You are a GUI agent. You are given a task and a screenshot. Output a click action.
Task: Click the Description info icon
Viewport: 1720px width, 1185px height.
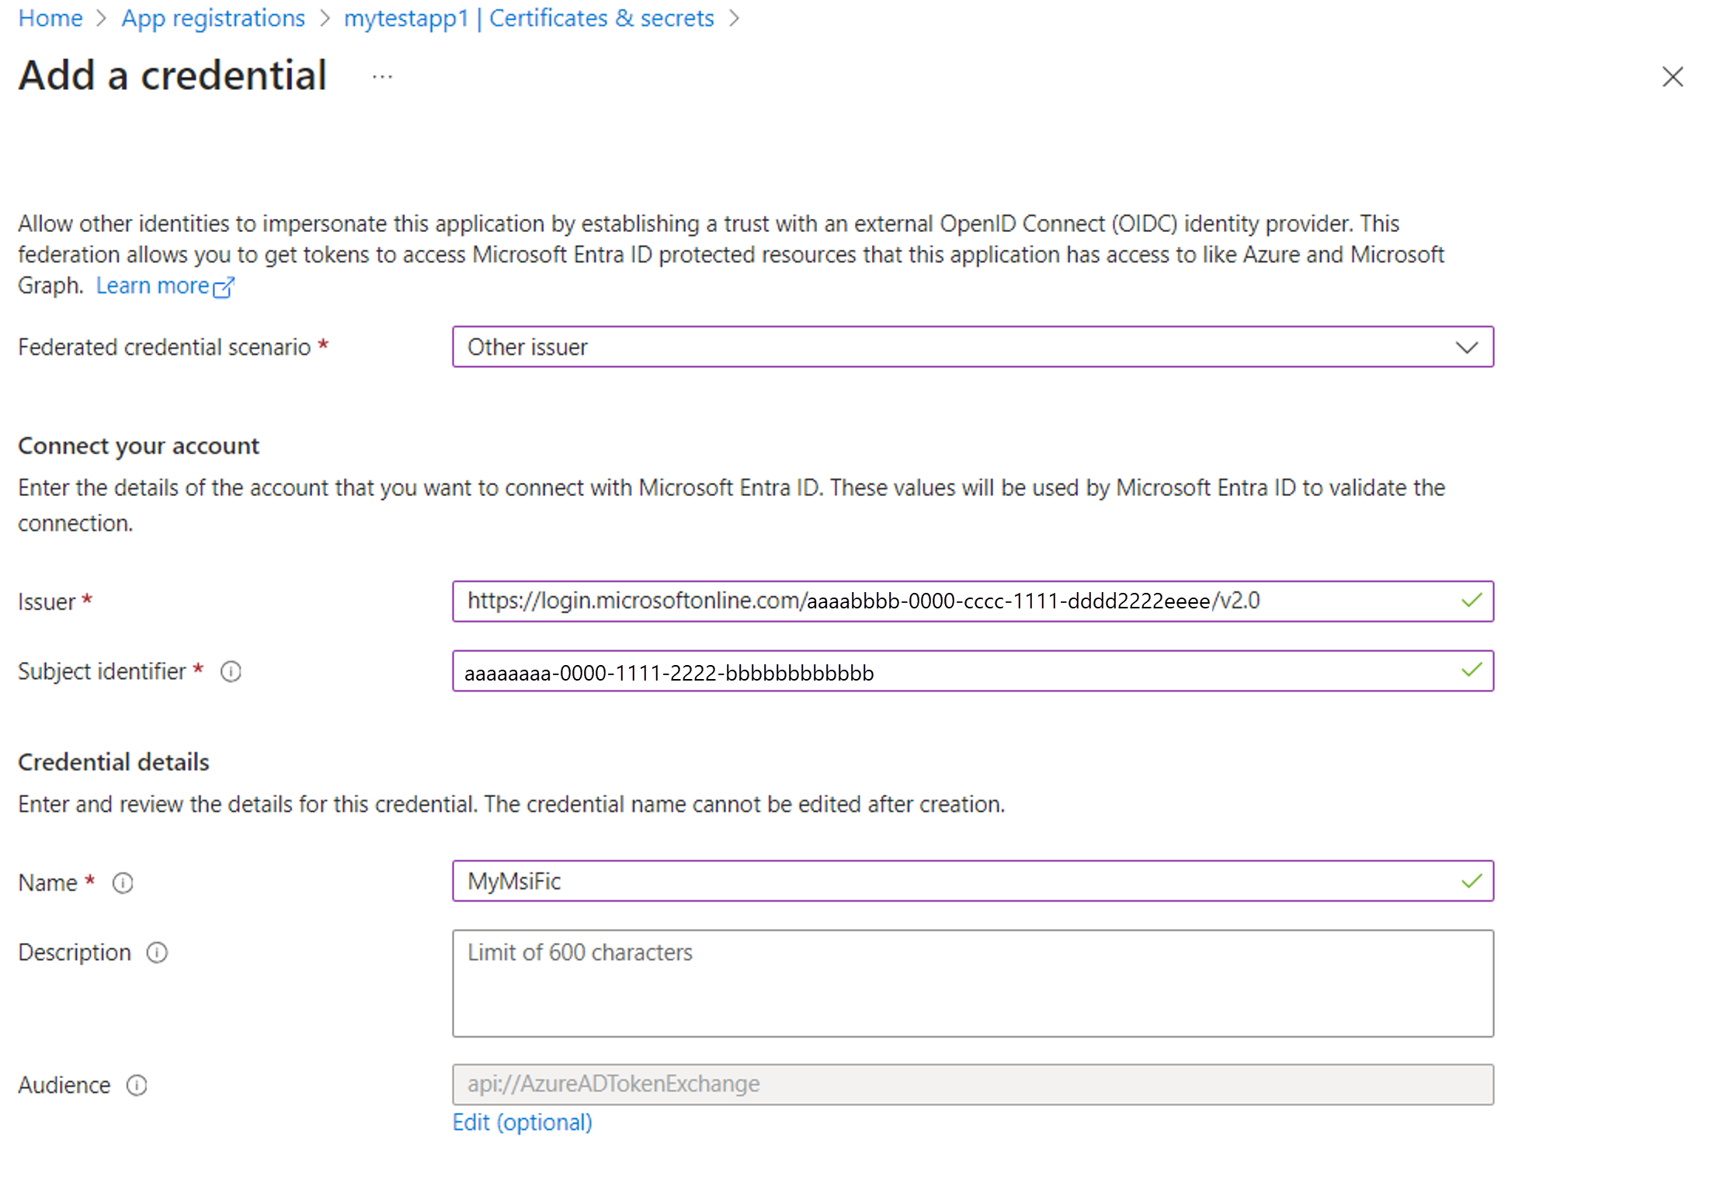click(x=157, y=952)
